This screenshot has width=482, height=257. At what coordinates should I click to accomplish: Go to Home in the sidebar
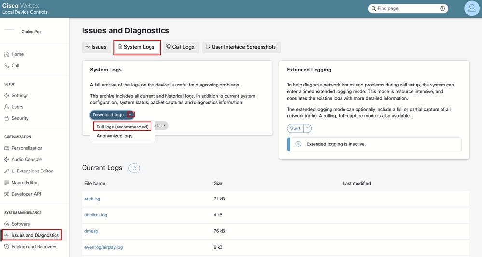17,54
